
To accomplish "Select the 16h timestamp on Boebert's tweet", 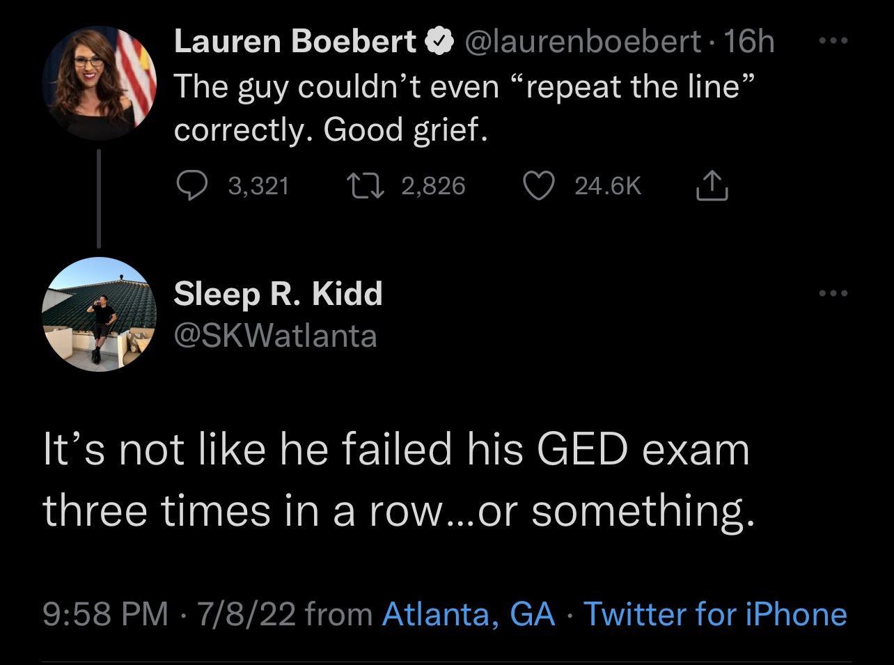I will [x=749, y=40].
